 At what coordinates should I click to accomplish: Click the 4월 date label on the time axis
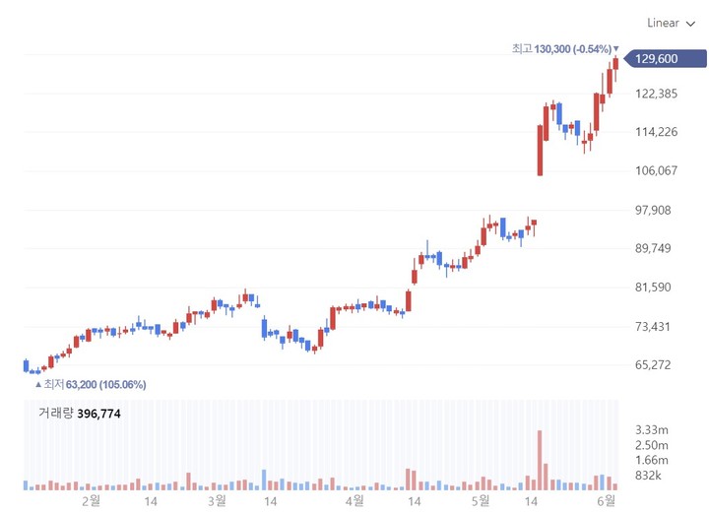pos(354,501)
